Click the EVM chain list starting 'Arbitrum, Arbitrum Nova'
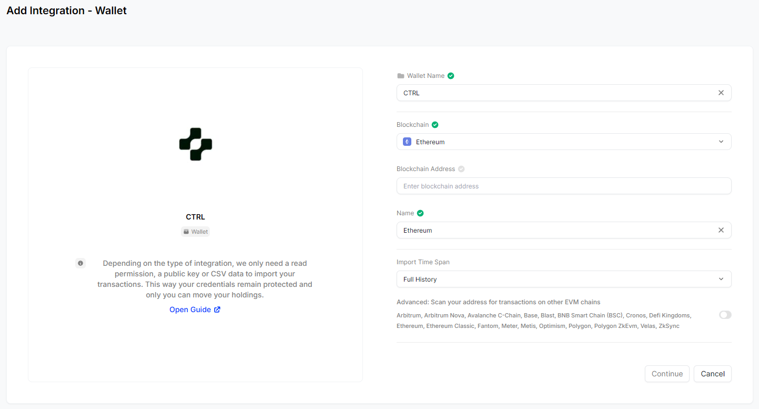Viewport: 759px width, 409px height. point(544,321)
